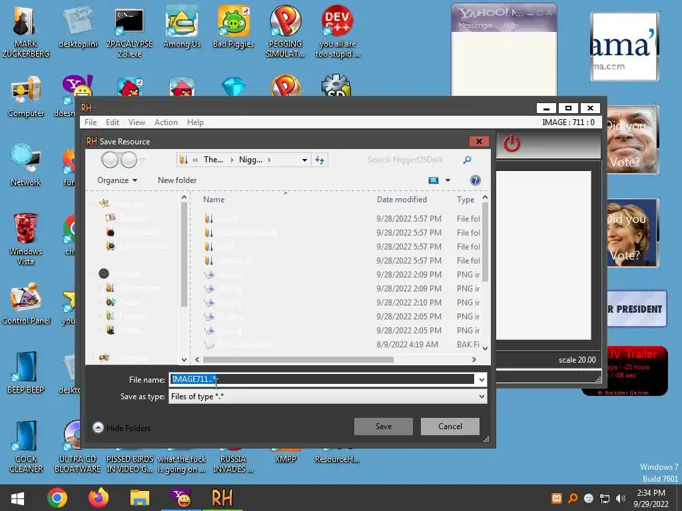Click the orange magnifier tray icon
Screen dimensions: 682x511
point(573,498)
